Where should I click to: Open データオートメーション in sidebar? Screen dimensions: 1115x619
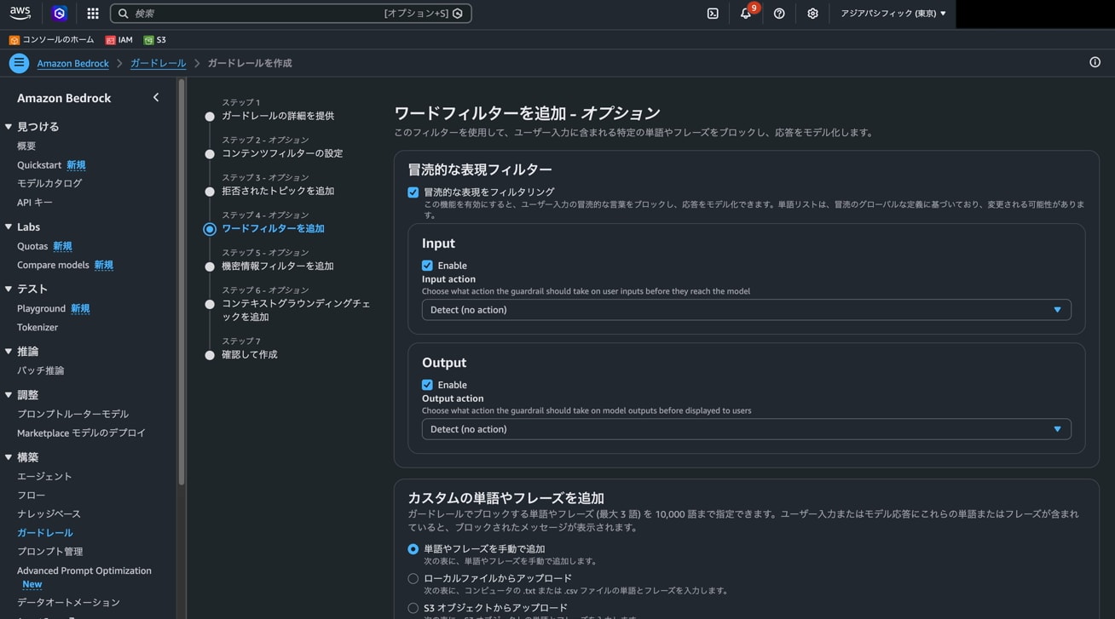click(68, 602)
